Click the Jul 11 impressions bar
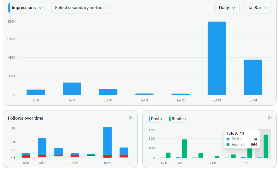 [144, 94]
